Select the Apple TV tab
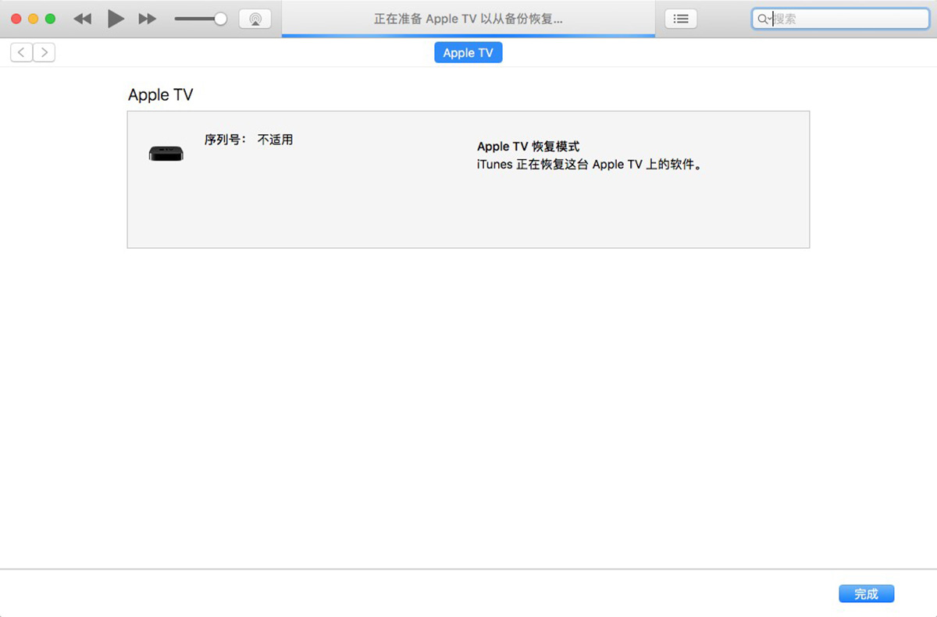The height and width of the screenshot is (617, 937). pos(468,52)
